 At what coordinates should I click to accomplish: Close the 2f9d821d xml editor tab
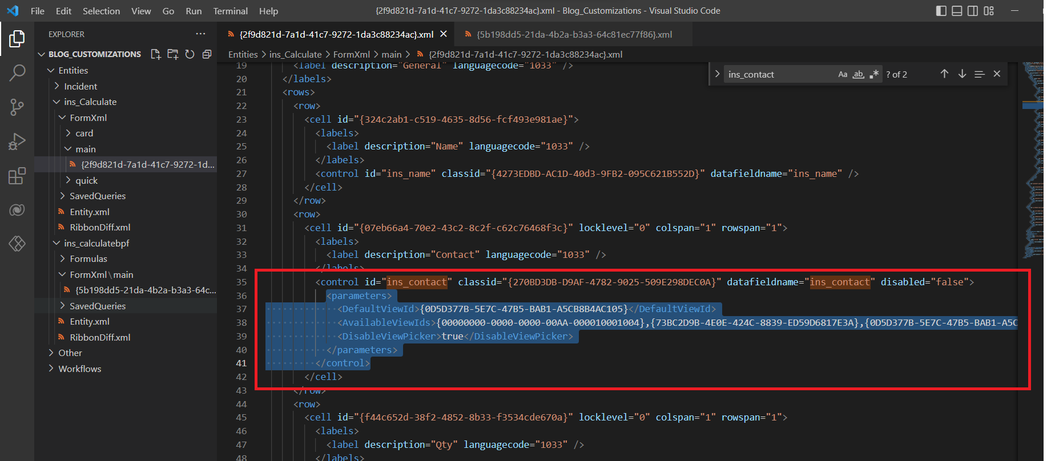444,34
